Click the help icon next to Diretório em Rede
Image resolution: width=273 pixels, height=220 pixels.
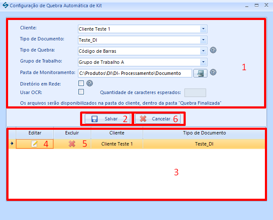pyautogui.click(x=90, y=83)
